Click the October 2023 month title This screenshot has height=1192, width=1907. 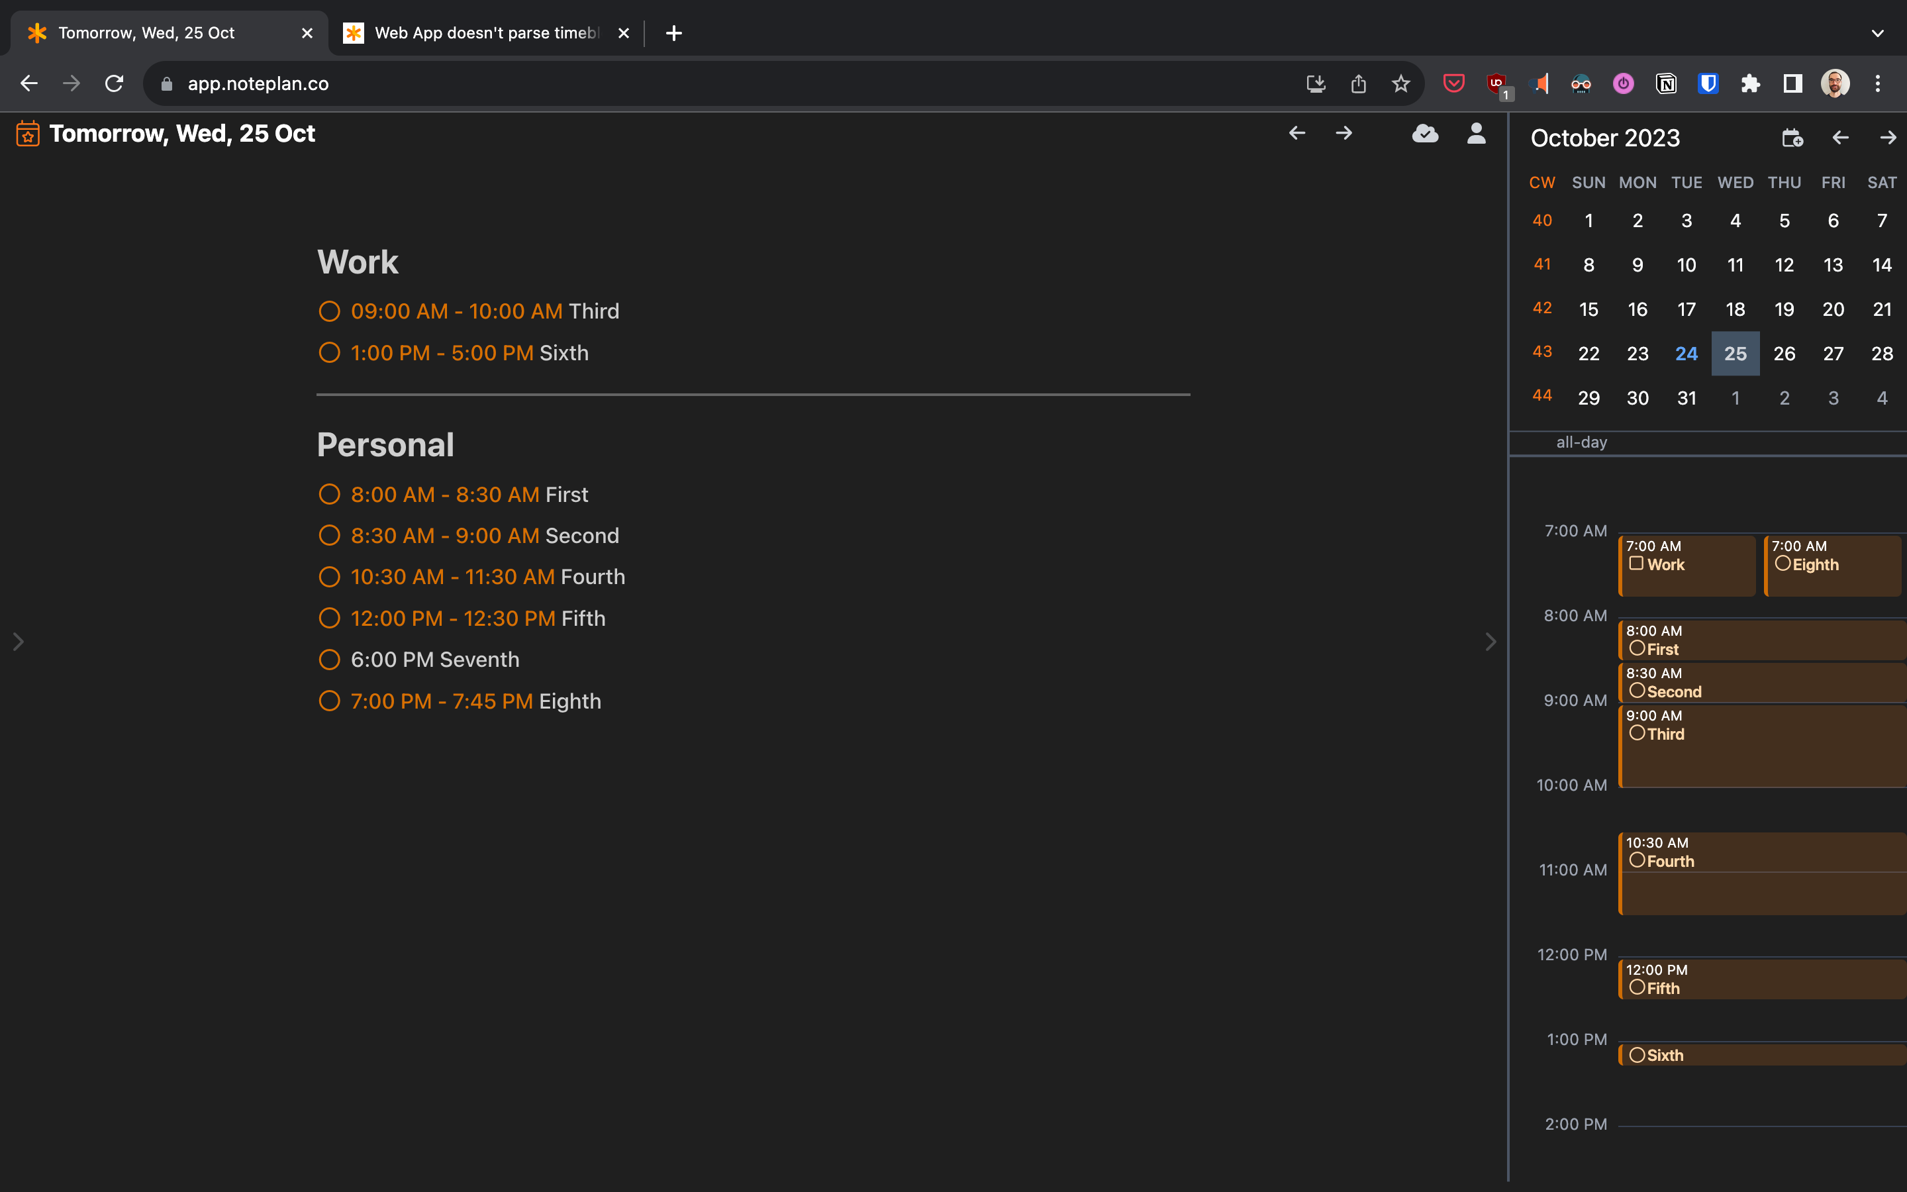[1605, 138]
